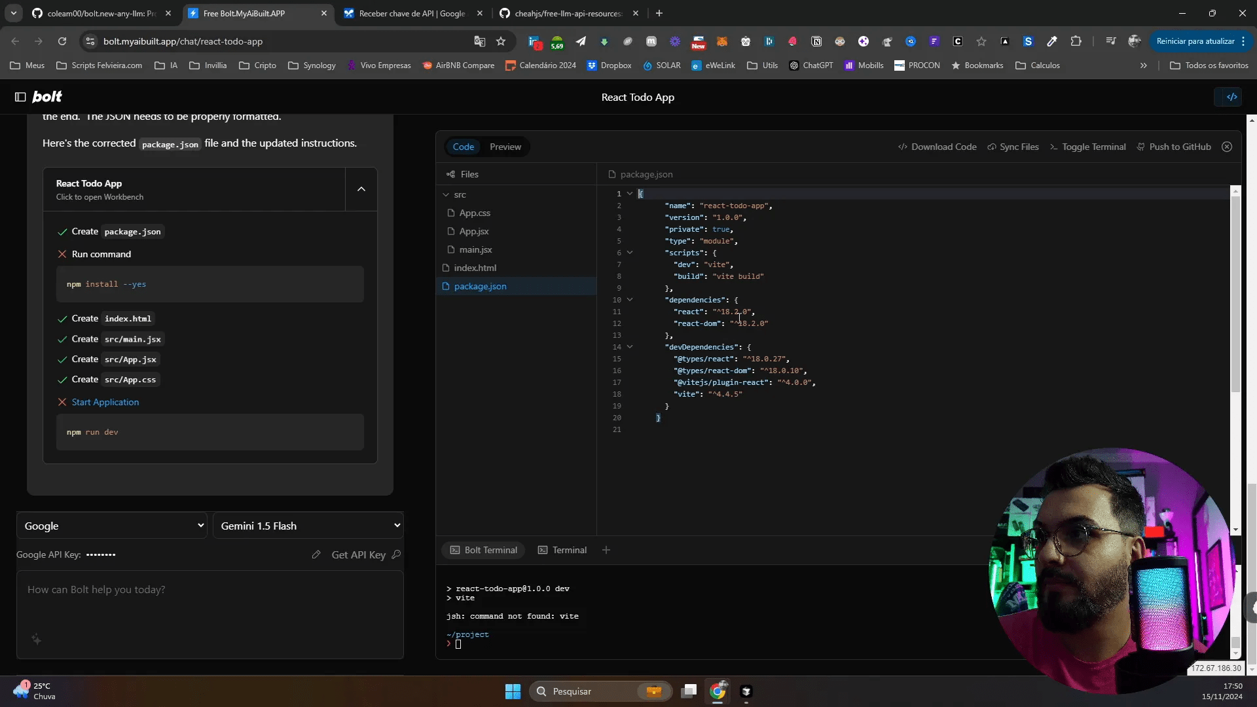Fold the scripts block at line 6
The height and width of the screenshot is (707, 1257).
[x=630, y=253]
